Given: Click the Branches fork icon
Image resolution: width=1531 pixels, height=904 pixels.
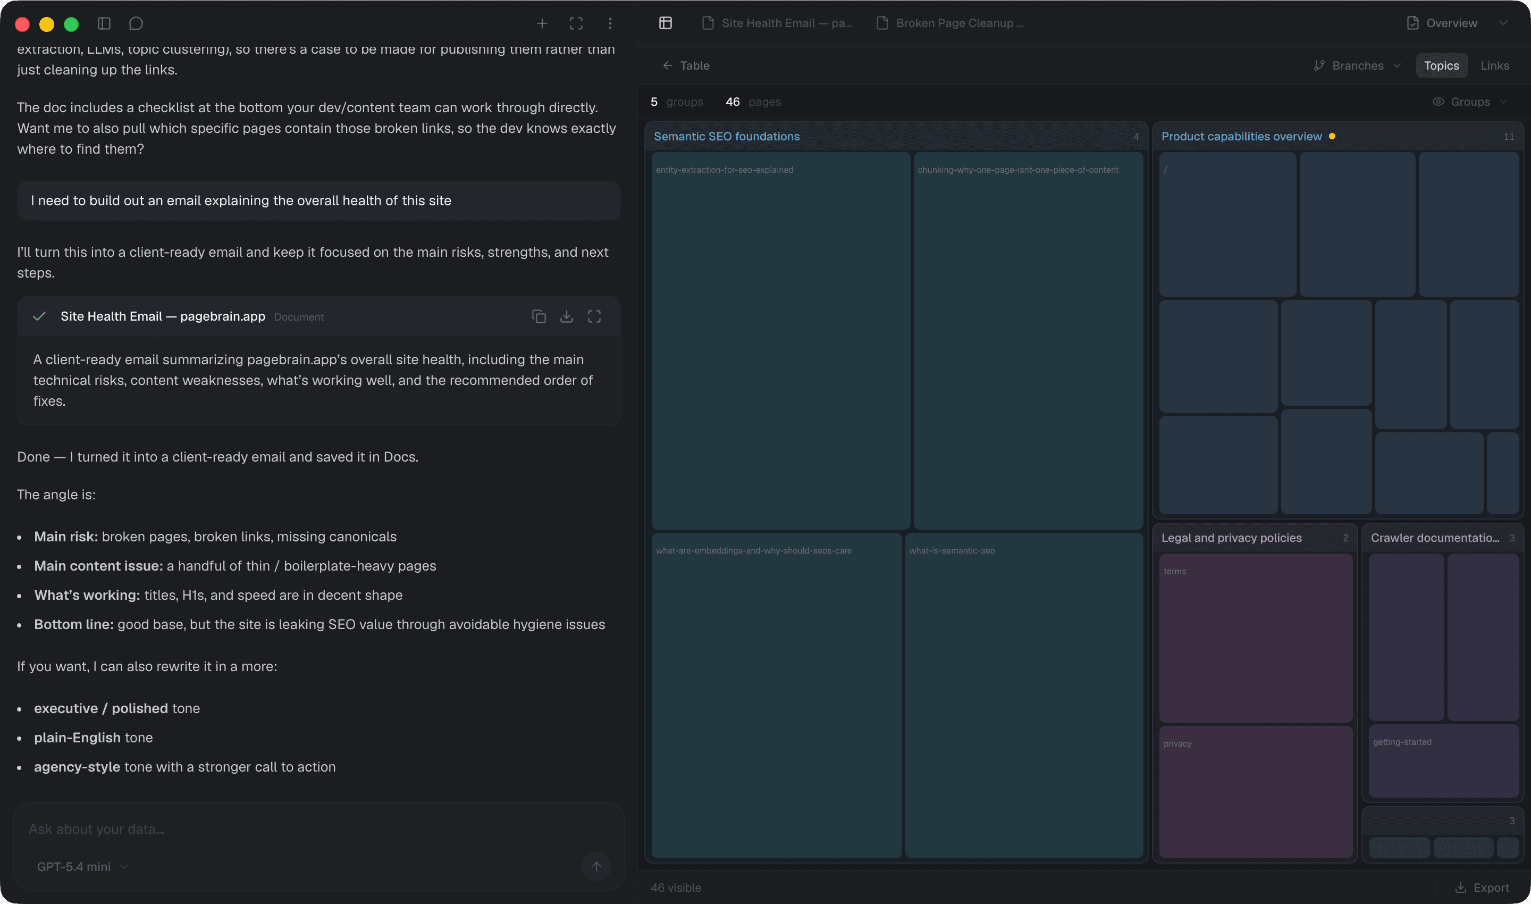Looking at the screenshot, I should [1319, 66].
